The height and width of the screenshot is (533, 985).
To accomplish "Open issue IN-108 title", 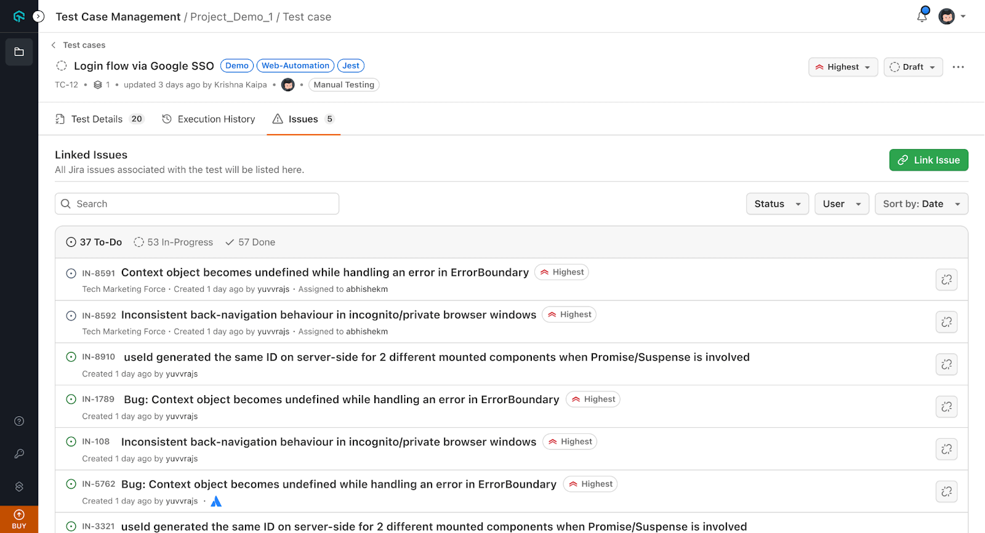I will tap(329, 443).
